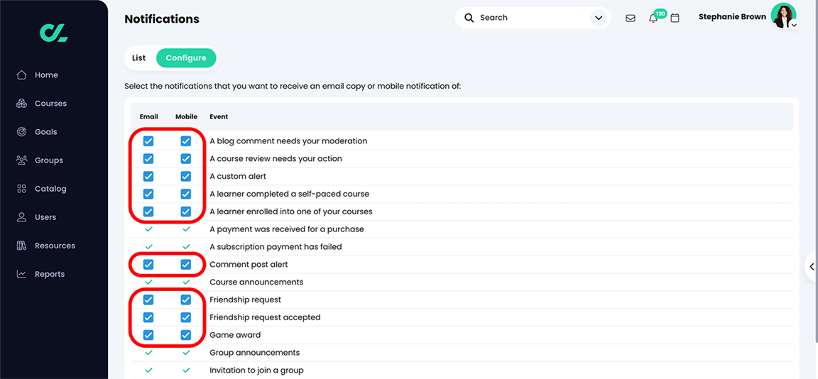Expand the collapsed right side panel arrow
818x379 pixels.
pyautogui.click(x=812, y=267)
